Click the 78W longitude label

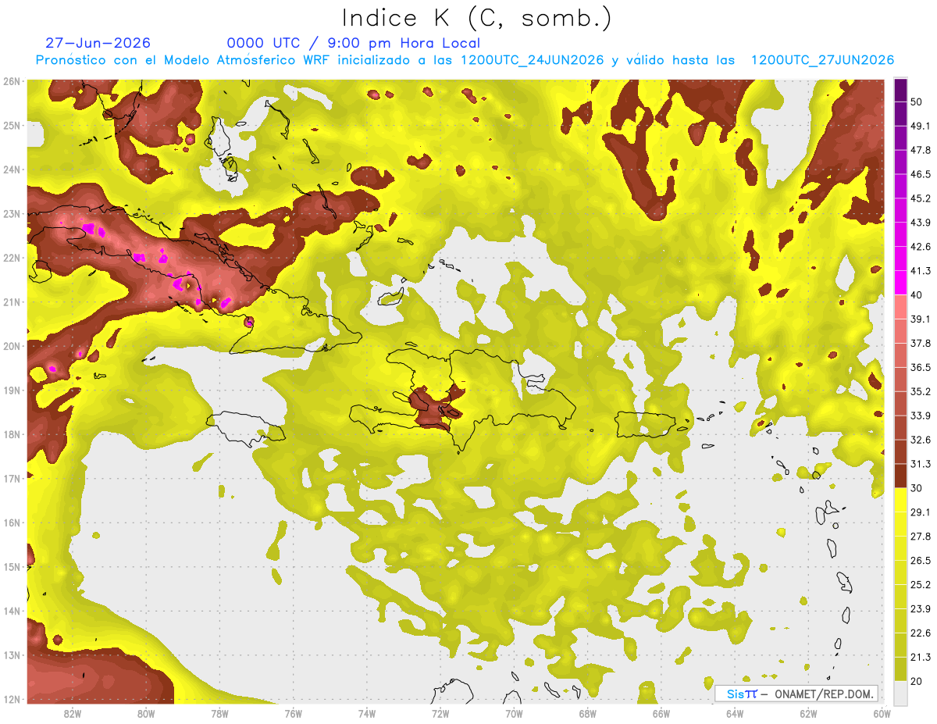point(219,714)
